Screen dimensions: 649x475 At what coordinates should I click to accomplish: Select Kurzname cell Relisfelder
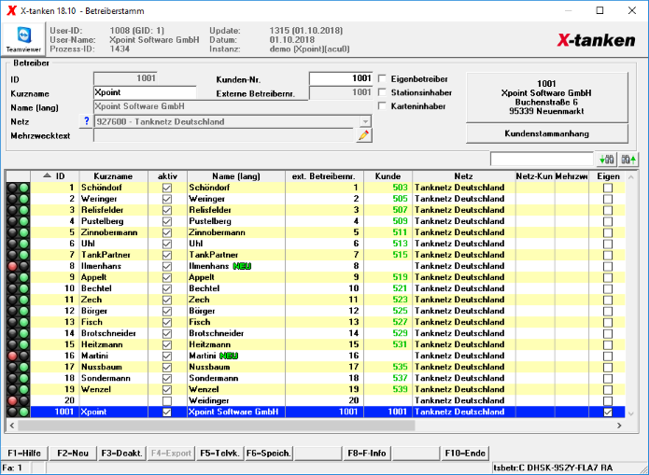113,210
